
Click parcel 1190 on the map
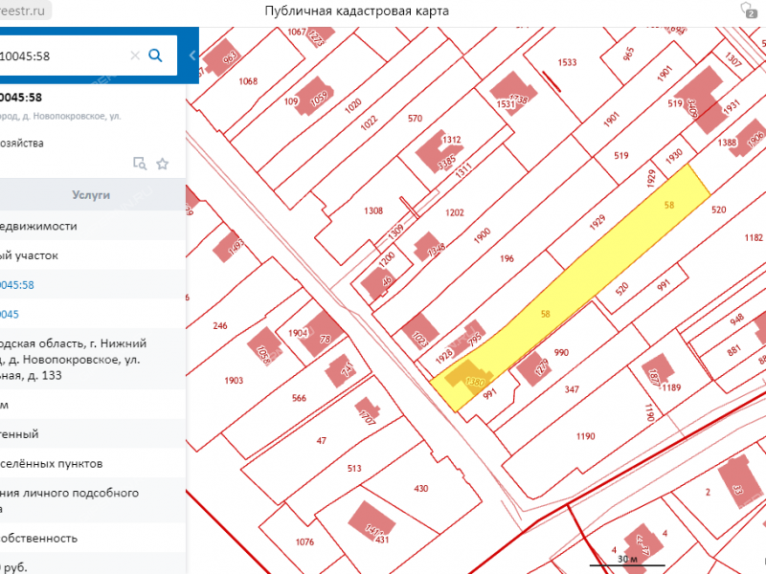[584, 435]
